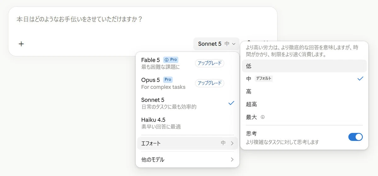Toggle the 思考 thinking switch off

coord(355,137)
